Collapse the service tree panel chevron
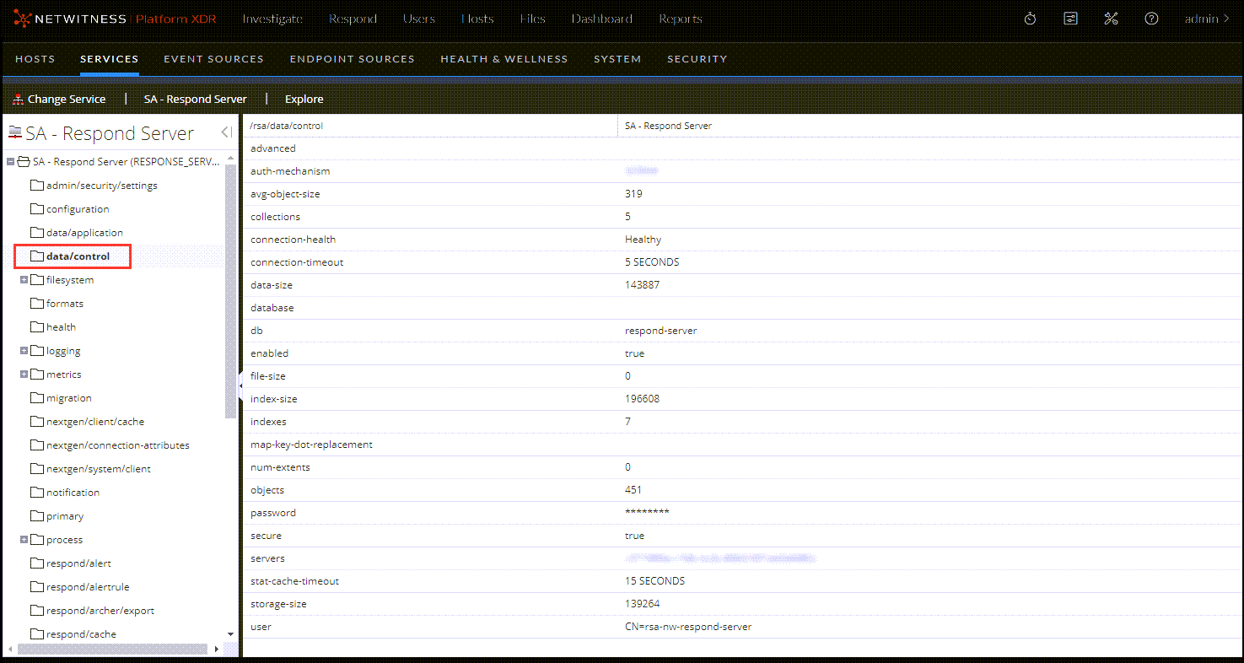 click(224, 132)
